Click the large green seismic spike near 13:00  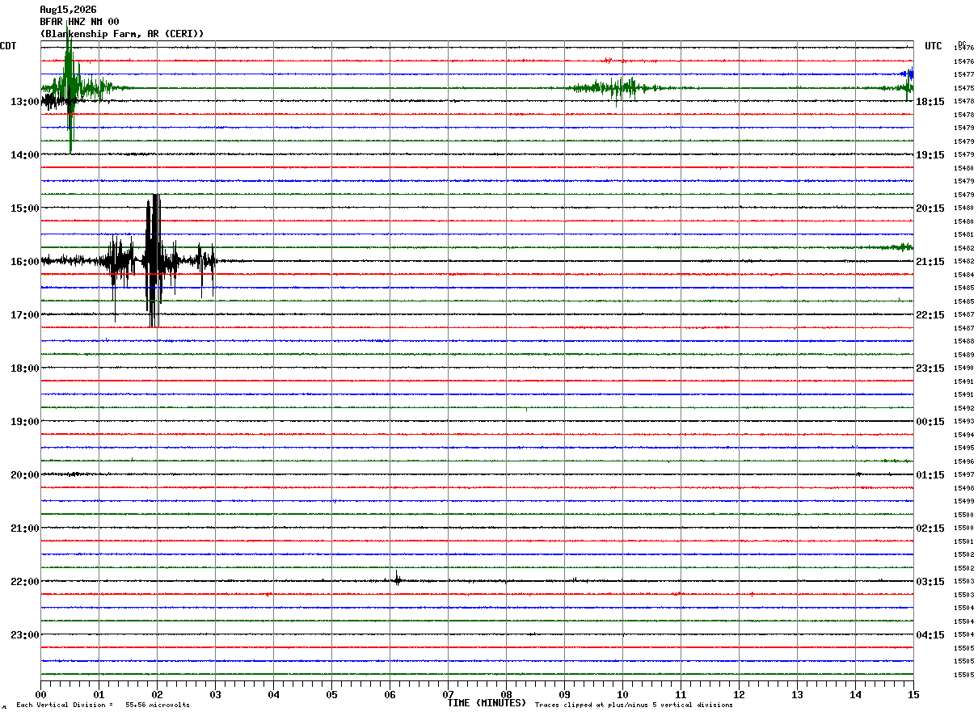pyautogui.click(x=70, y=87)
